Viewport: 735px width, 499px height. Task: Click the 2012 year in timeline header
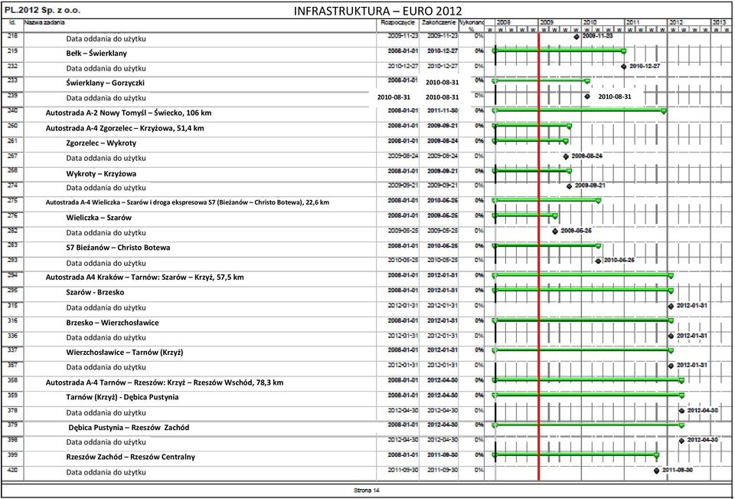(x=676, y=22)
